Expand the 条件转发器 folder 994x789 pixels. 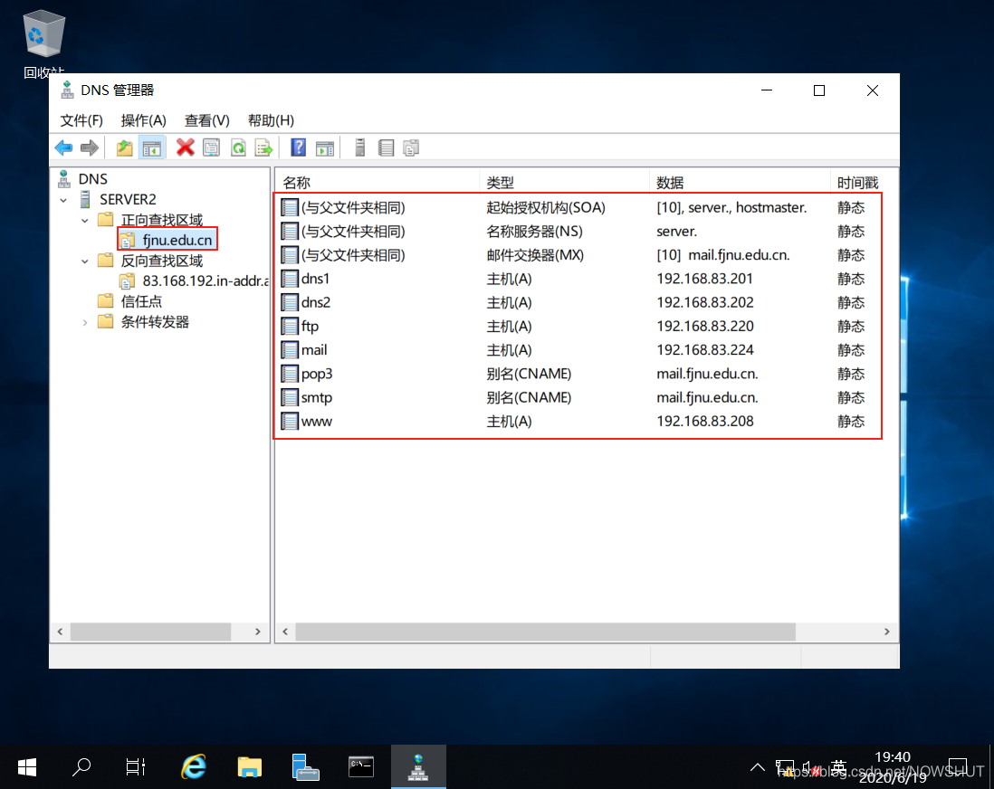tap(84, 322)
